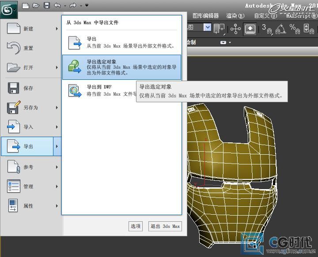Image resolution: width=318 pixels, height=257 pixels.
Task: Click the helmet faceplate model in viewport
Action: [232, 176]
